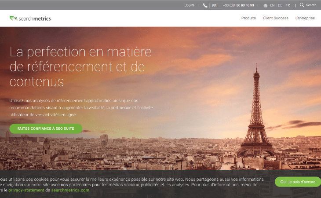Image resolution: width=321 pixels, height=198 pixels.
Task: Call the +33 phone number link
Action: point(238,5)
